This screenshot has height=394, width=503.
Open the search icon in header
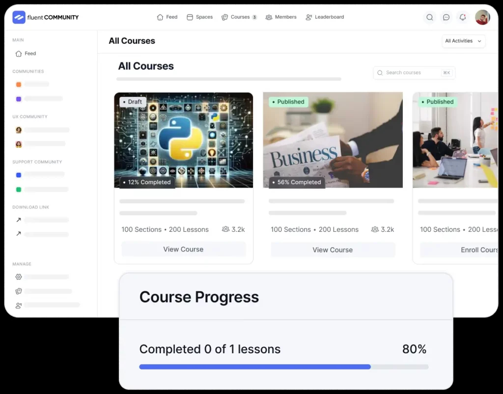coord(429,17)
